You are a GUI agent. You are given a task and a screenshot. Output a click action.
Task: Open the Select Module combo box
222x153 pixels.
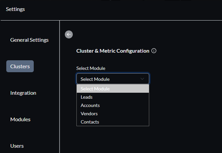click(113, 79)
